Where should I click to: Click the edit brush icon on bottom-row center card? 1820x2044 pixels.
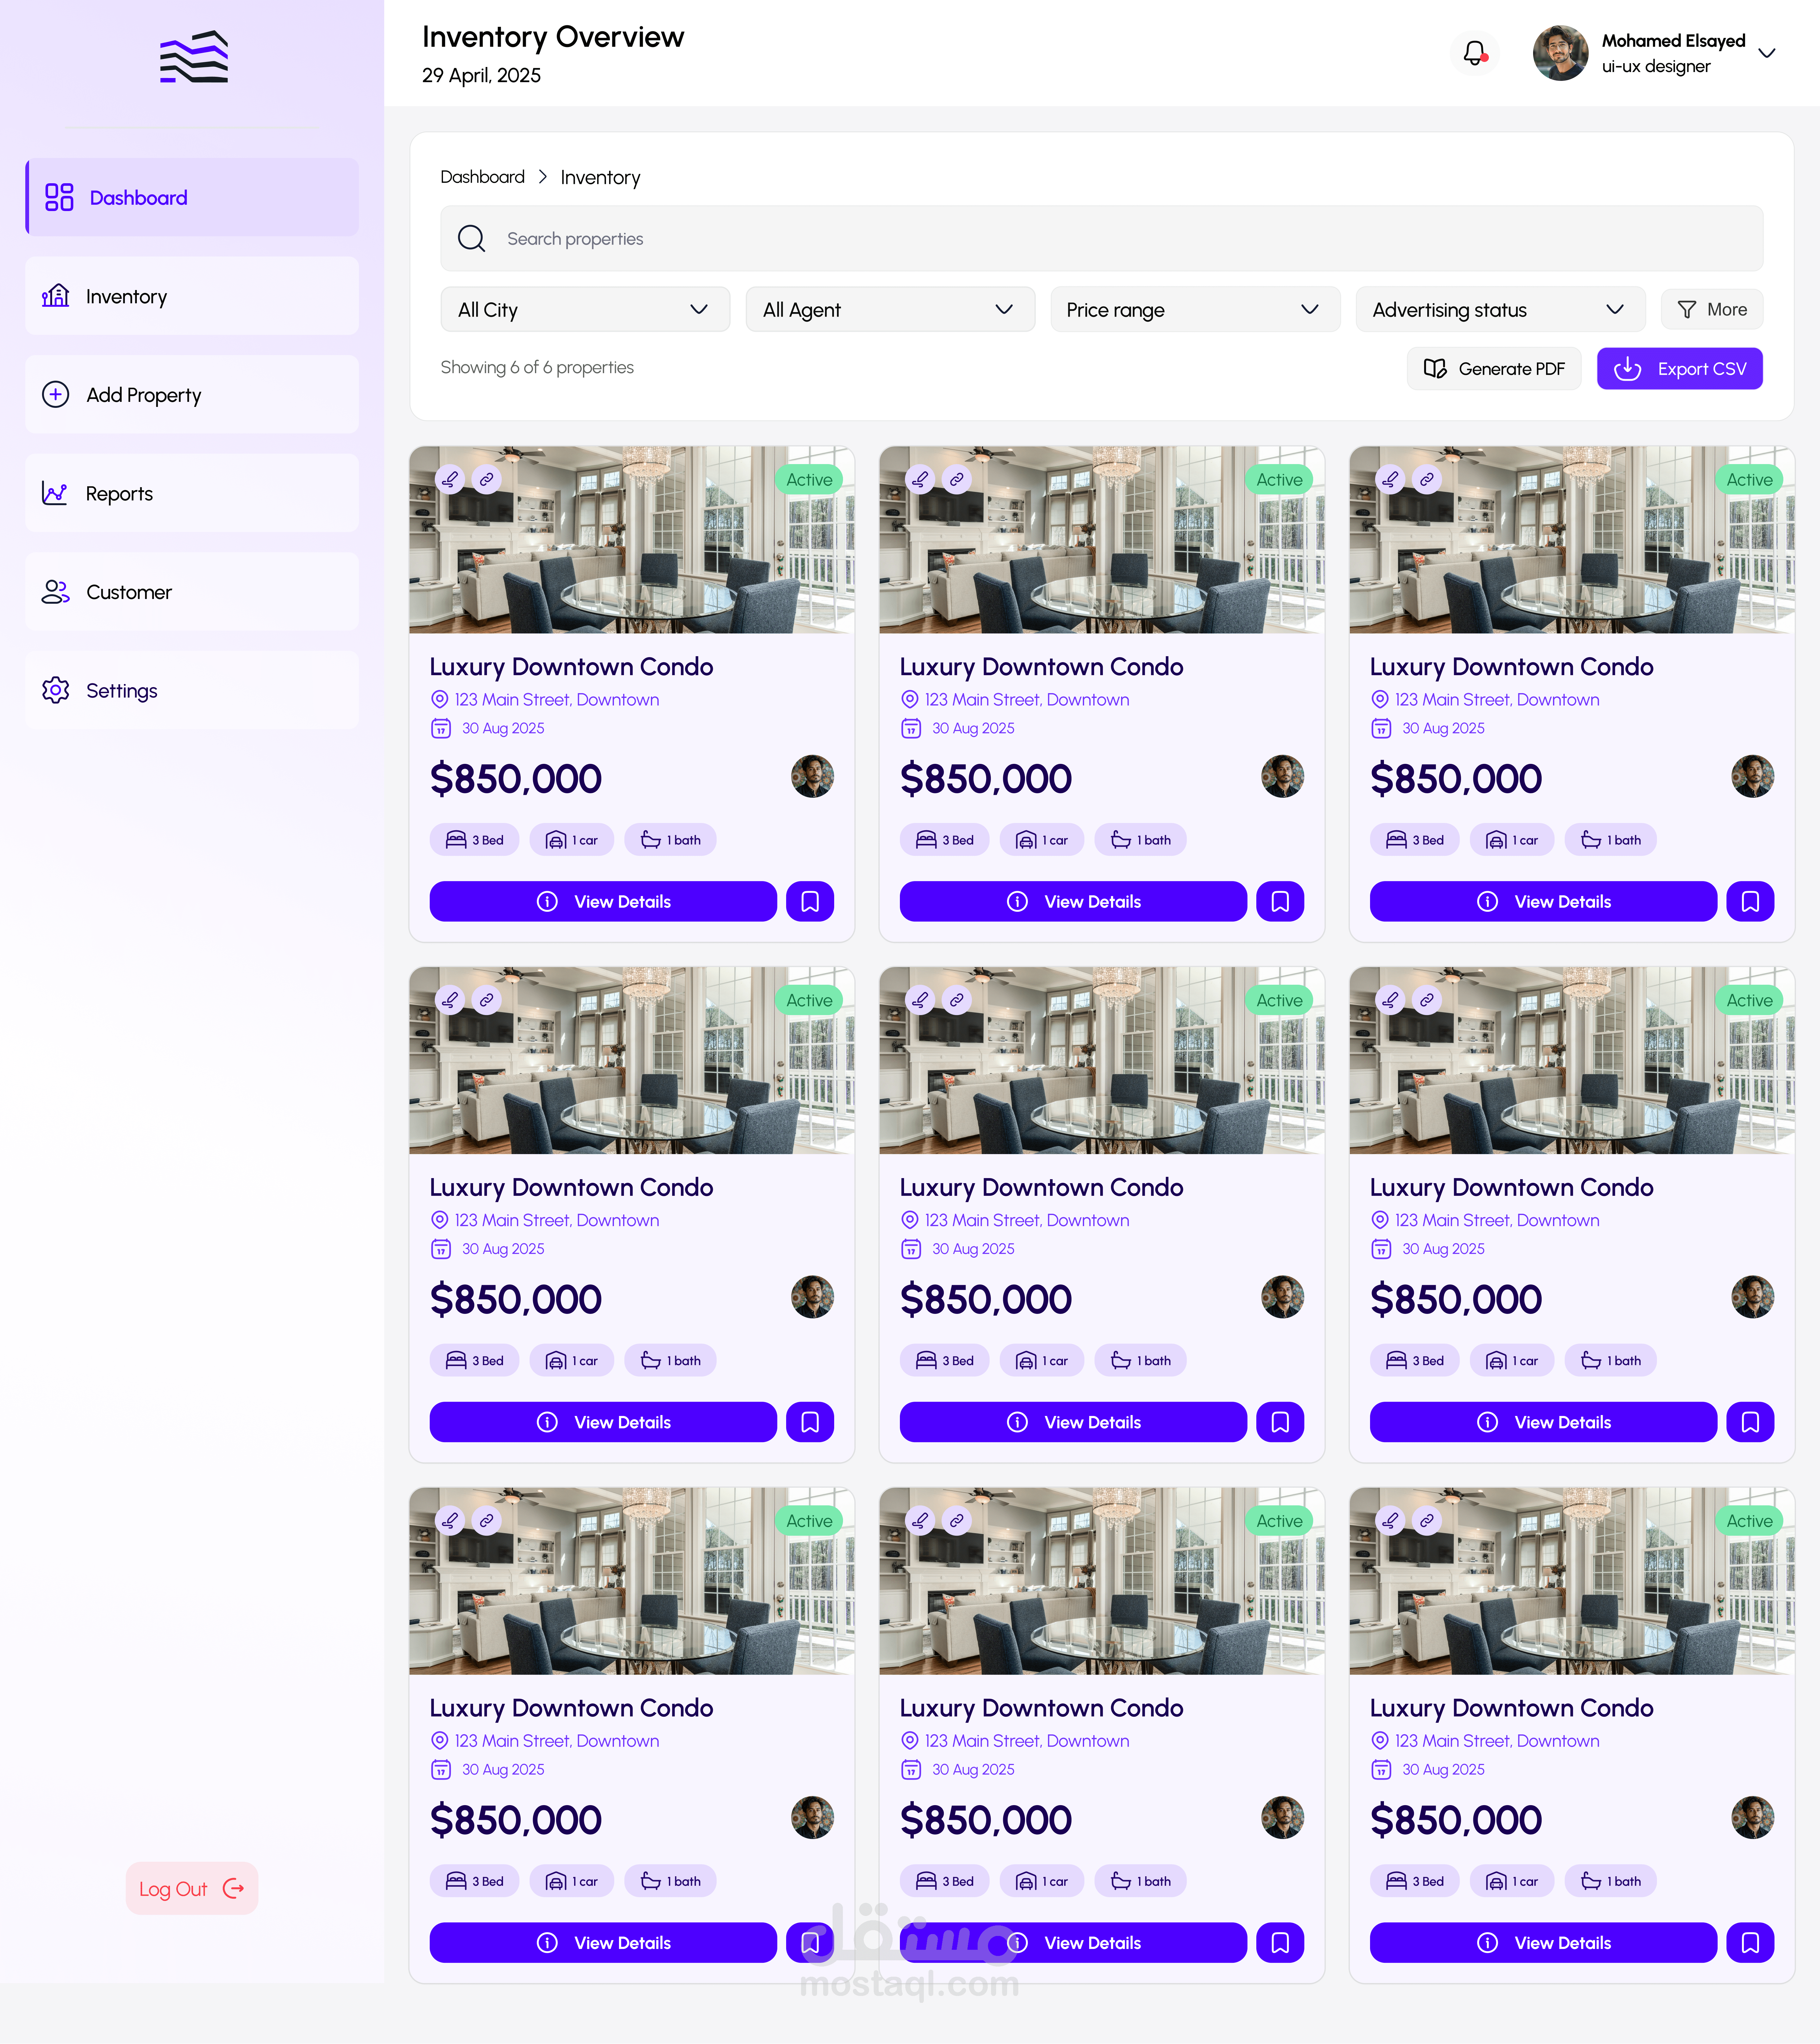click(x=920, y=1521)
